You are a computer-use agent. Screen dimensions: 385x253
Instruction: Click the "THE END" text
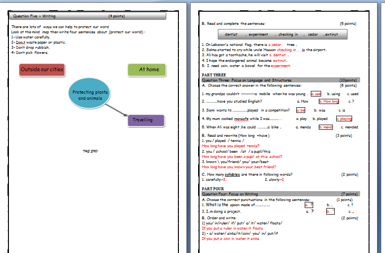pos(89,151)
